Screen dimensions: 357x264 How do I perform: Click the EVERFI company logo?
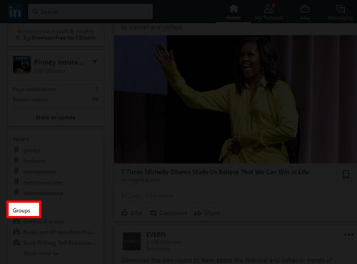click(x=131, y=241)
